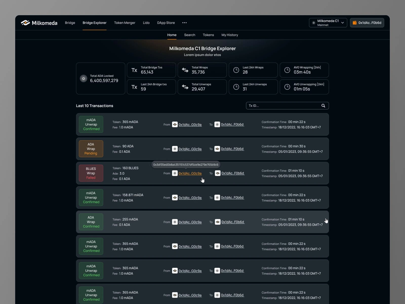Click From chain icon in 158.871 mADA row
This screenshot has height=304, width=405.
[175, 198]
